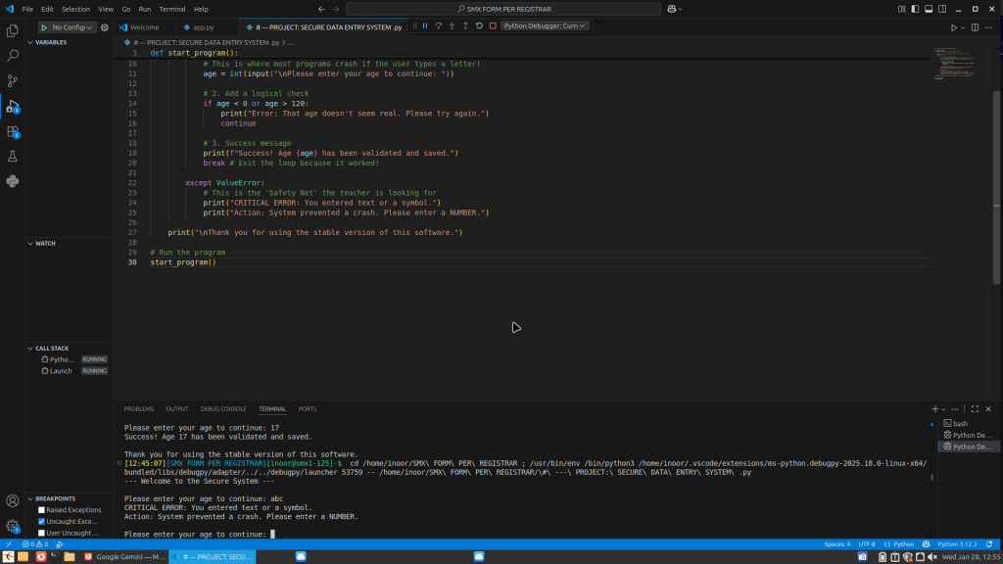
Task: Open the Python sidebar icon
Action: pyautogui.click(x=13, y=181)
